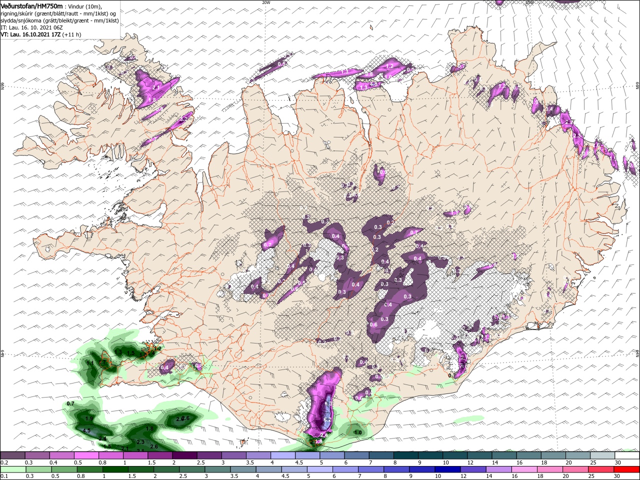
Task: Click the 0.2 label in snow legend
Action: (4, 462)
